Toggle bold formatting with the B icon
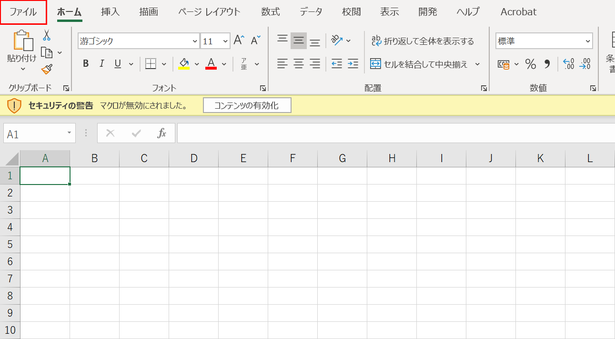Screen dimensions: 615x339 pyautogui.click(x=86, y=63)
